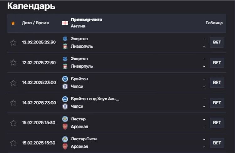
Task: Favorite the Leicester City–Arsenal match star
Action: (x=13, y=143)
